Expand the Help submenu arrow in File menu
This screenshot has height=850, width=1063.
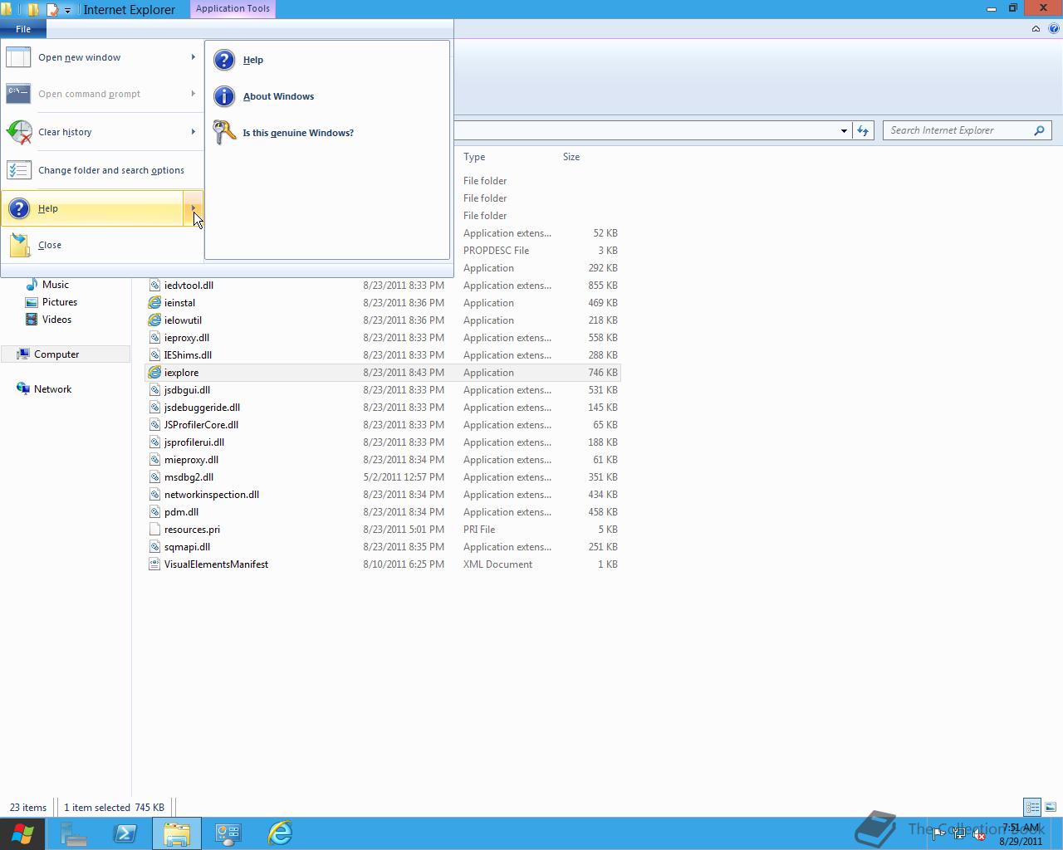pyautogui.click(x=193, y=208)
